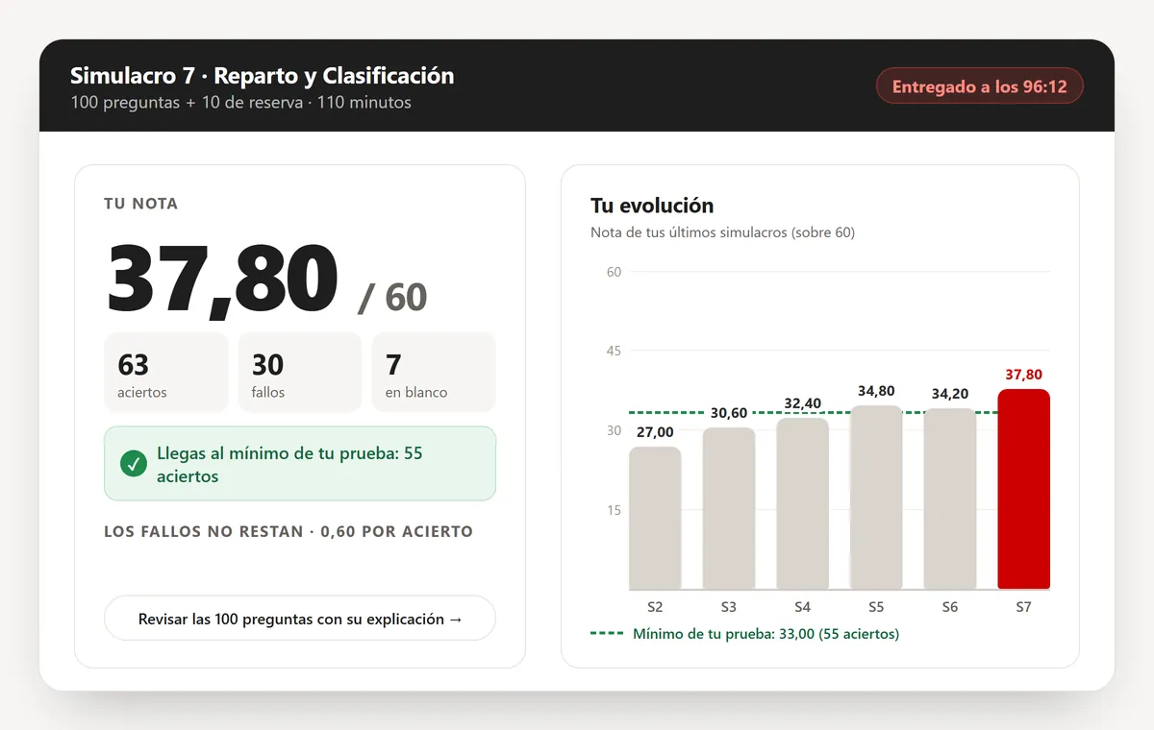Click the S2 axis label
The image size is (1154, 730).
[655, 607]
